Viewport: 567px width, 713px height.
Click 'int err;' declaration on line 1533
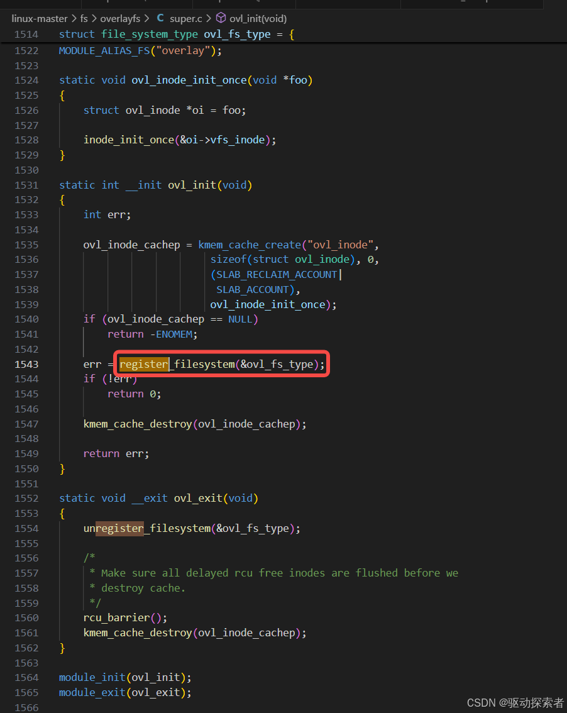107,214
